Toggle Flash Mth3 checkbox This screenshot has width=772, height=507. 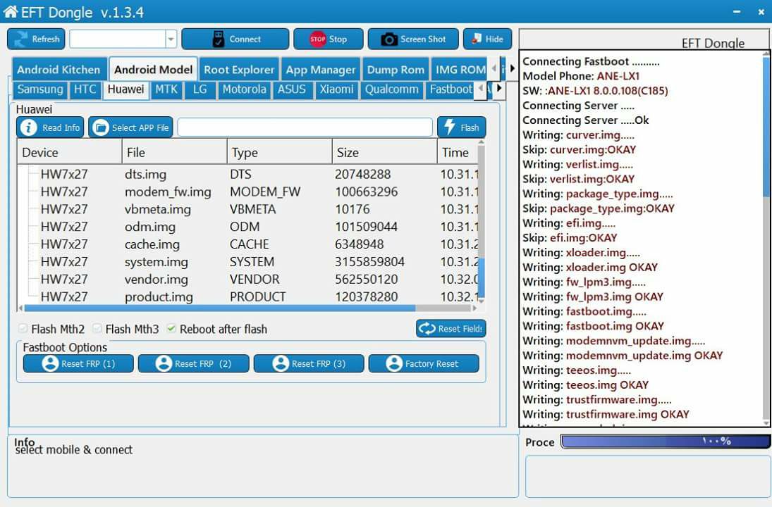pos(97,328)
